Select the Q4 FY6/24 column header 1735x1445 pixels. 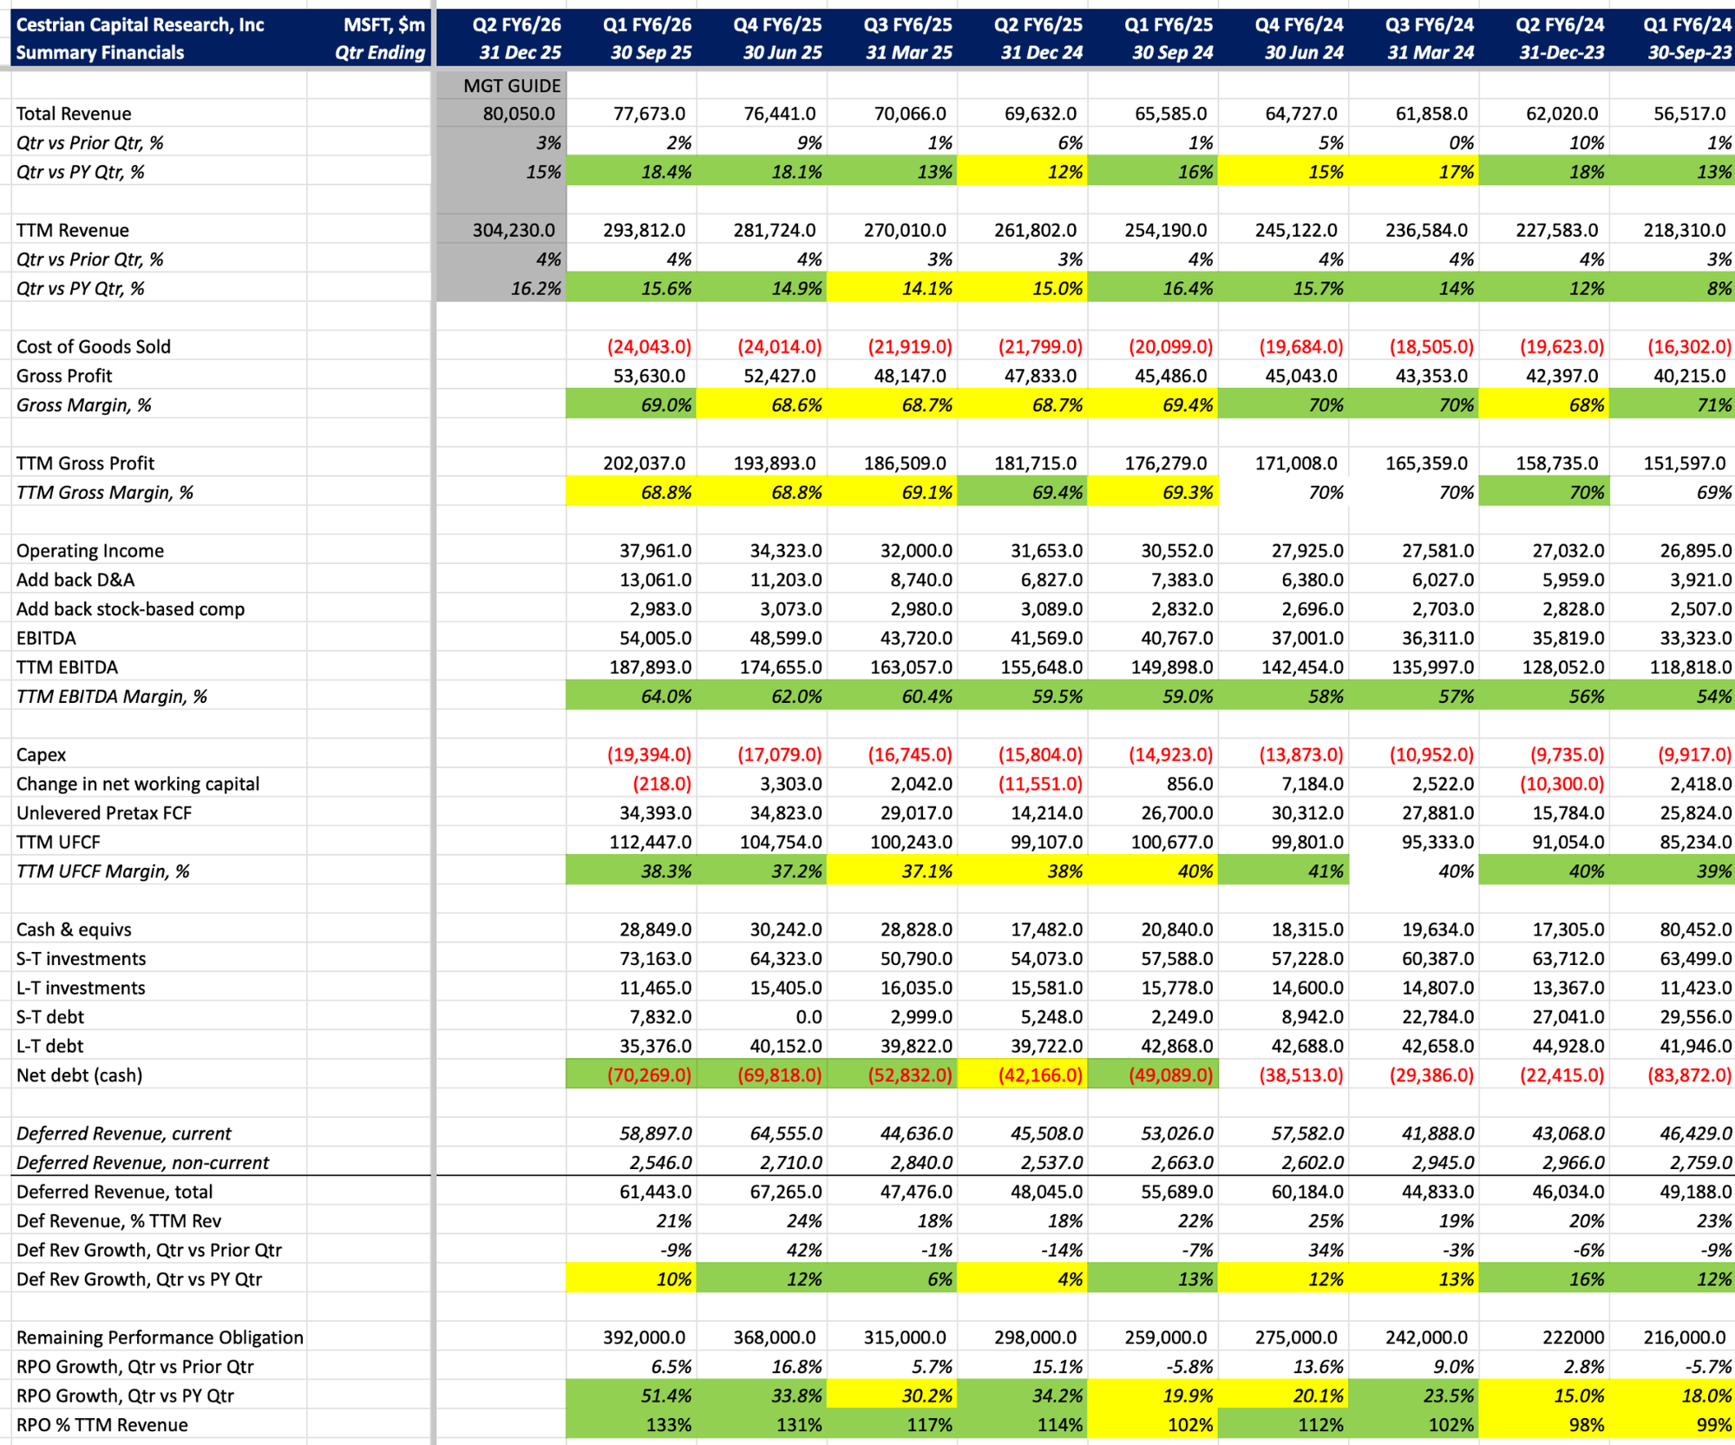[x=1298, y=24]
